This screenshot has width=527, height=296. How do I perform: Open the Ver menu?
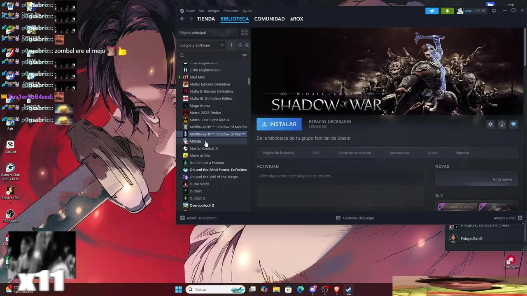coord(202,11)
